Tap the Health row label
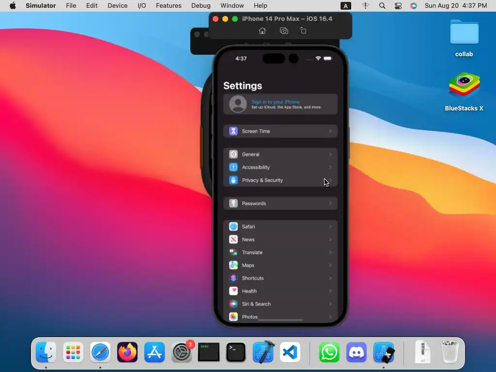 249,291
